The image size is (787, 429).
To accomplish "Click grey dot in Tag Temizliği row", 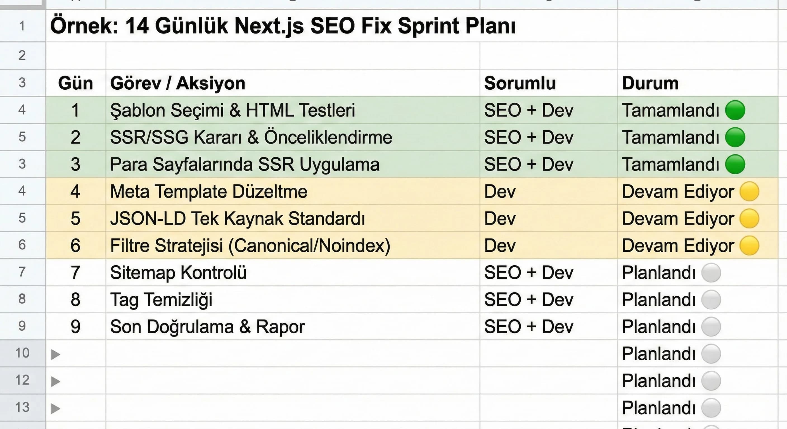I will (711, 299).
